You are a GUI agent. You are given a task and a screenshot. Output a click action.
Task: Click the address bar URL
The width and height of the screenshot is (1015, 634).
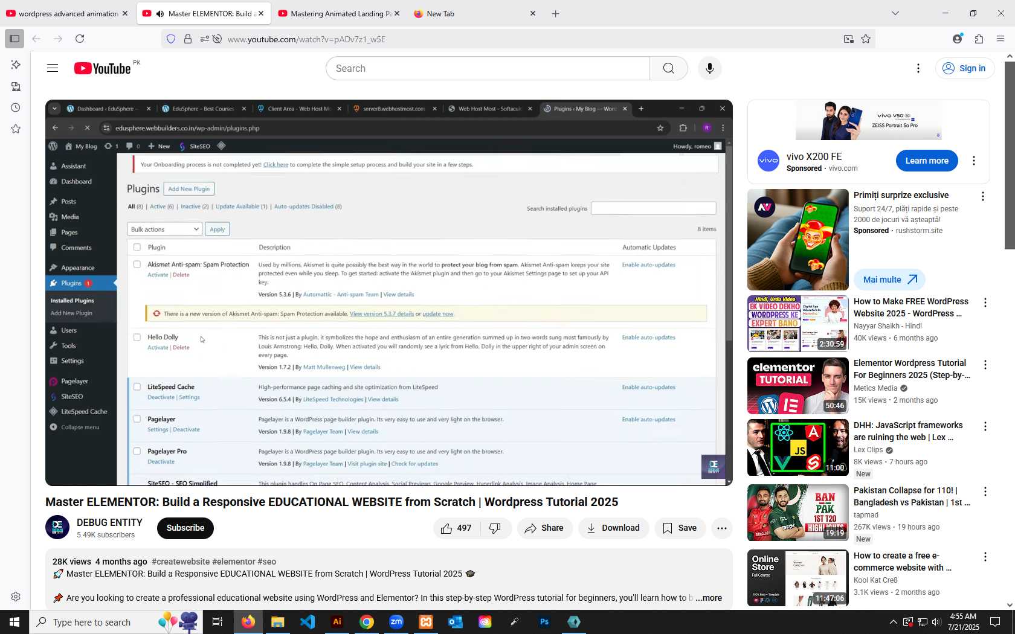(306, 39)
